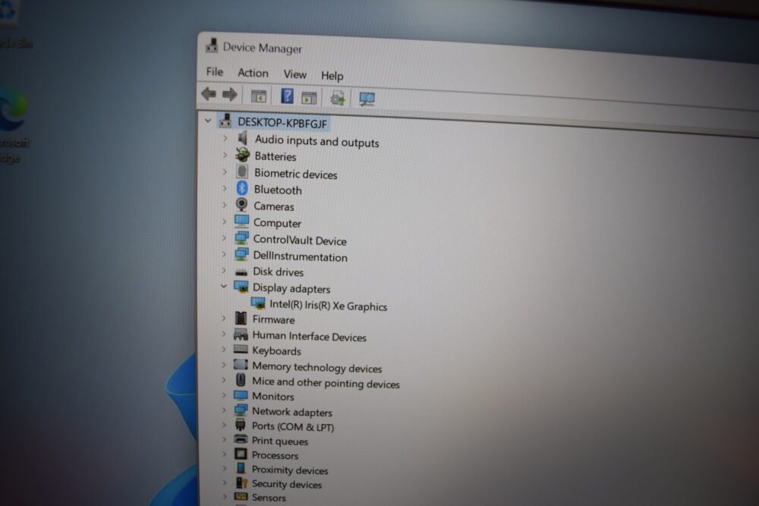This screenshot has height=506, width=759.
Task: Select the ControlVault Device label
Action: click(x=300, y=240)
